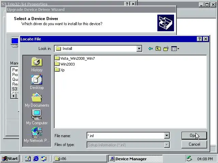This screenshot has height=163, width=218.
Task: Expand the Files of type dropdown arrow
Action: (167, 145)
